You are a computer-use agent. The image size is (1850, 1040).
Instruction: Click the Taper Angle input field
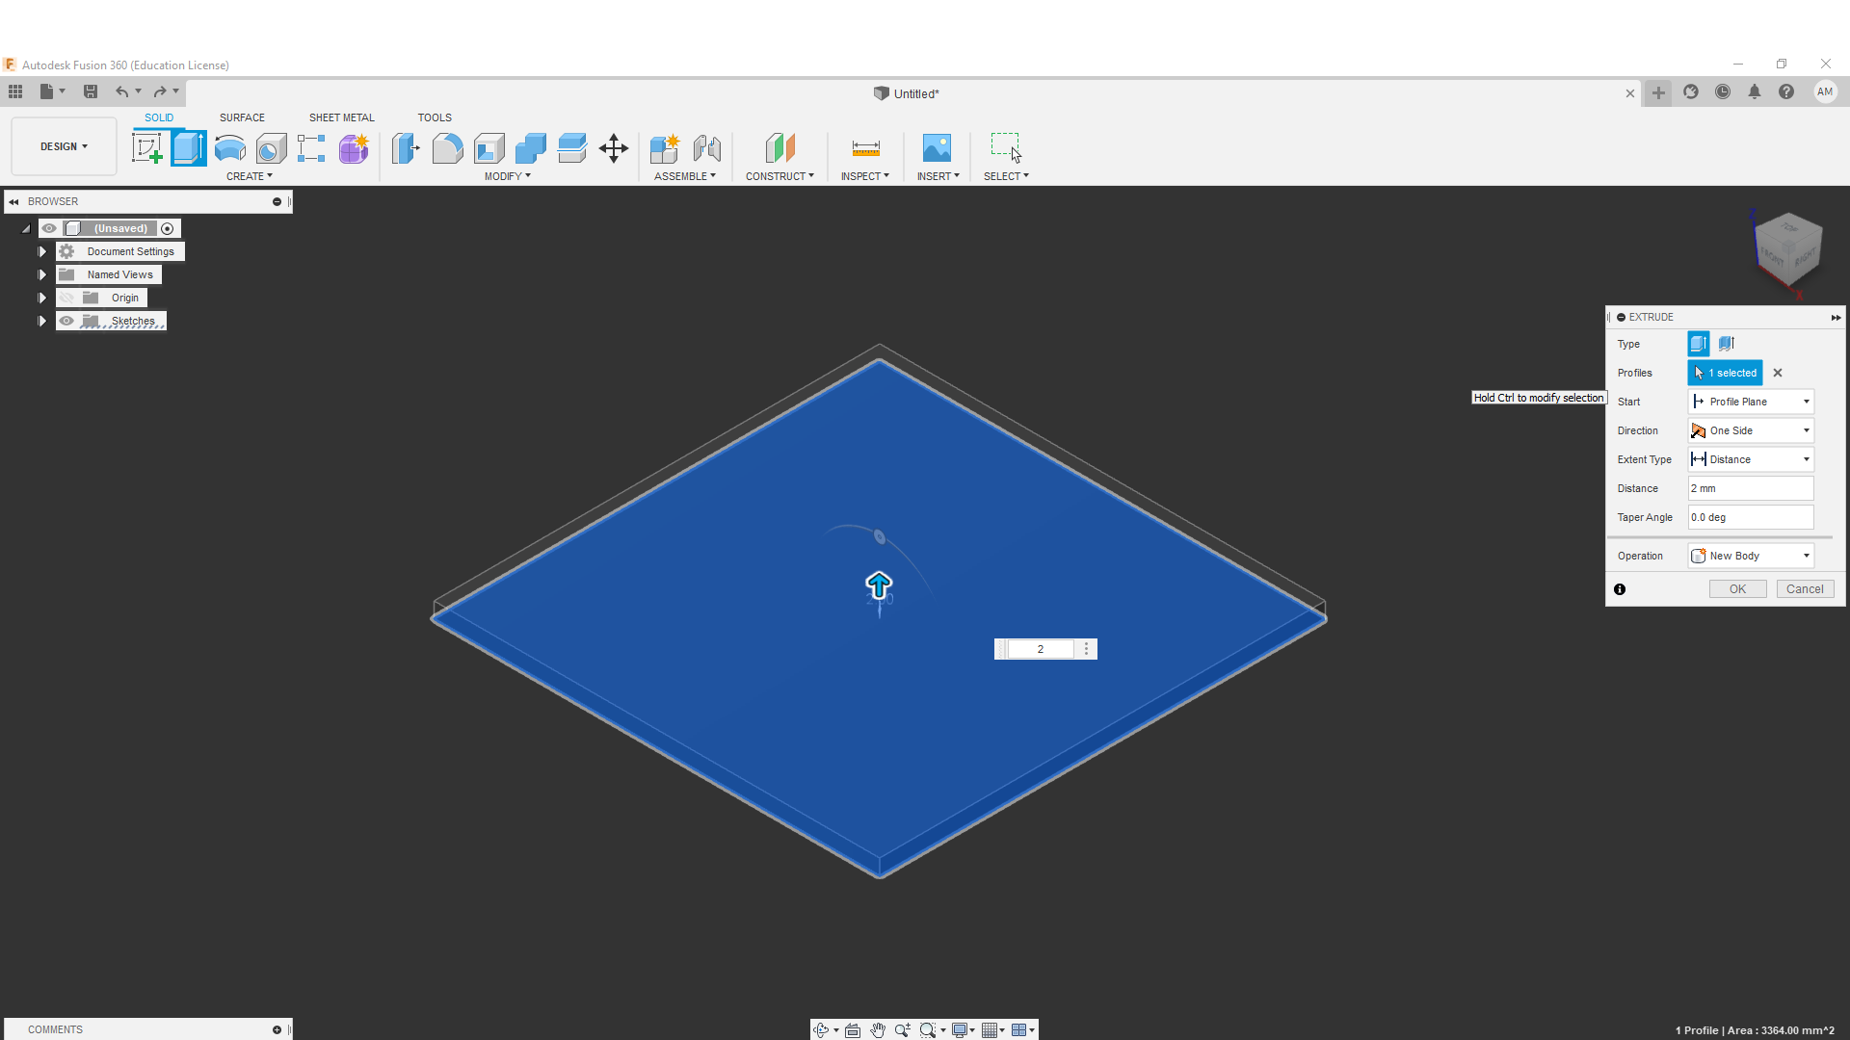coord(1750,517)
